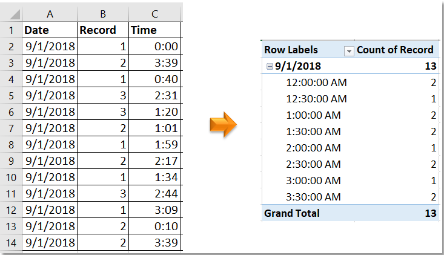
Task: Select the Grand Total label cell
Action: pos(292,213)
